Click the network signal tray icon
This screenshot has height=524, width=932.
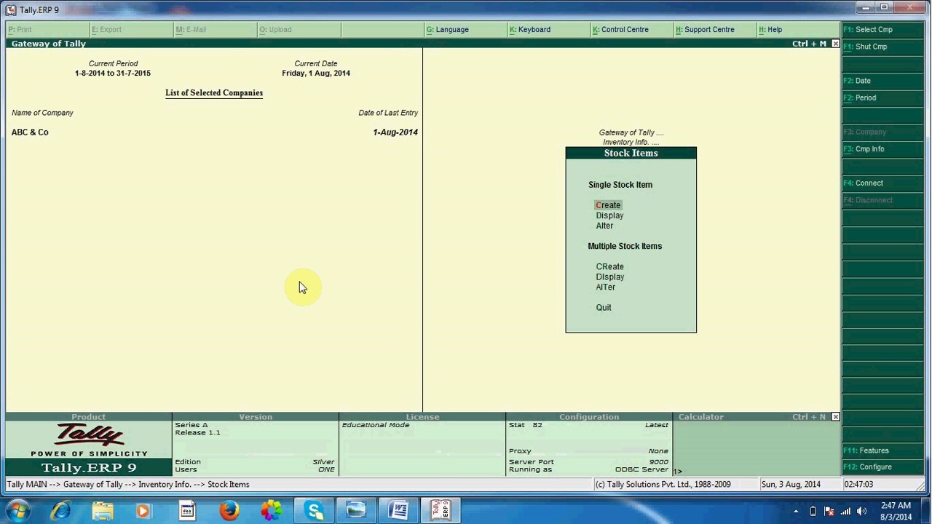[x=845, y=511]
